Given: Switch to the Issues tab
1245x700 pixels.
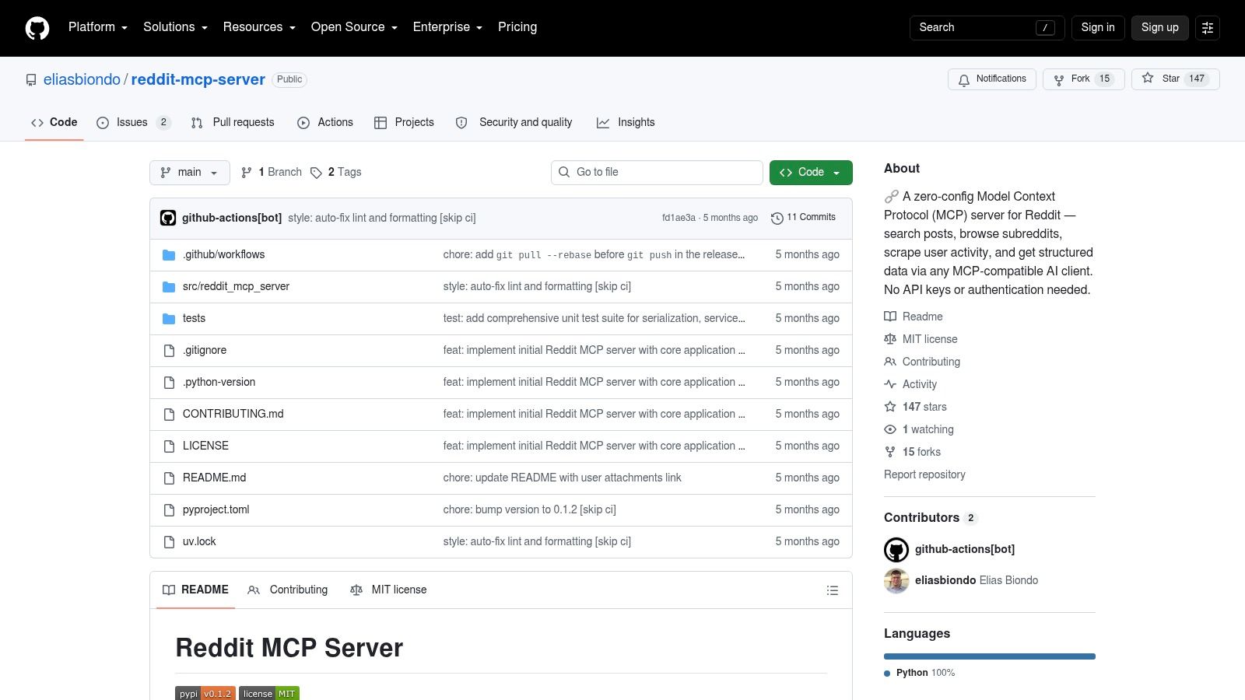Looking at the screenshot, I should (x=132, y=122).
